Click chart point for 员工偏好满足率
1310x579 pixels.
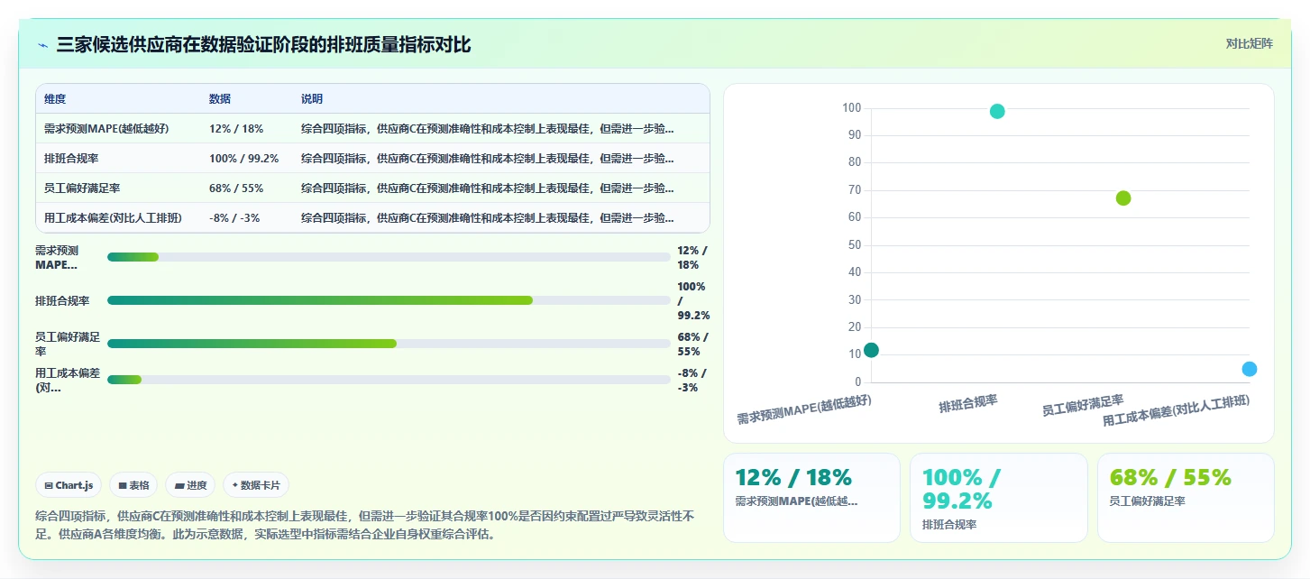(x=1123, y=198)
